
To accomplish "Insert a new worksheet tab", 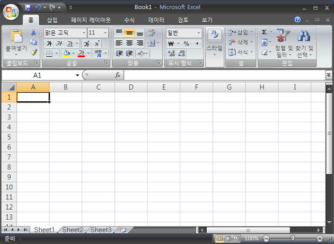I will (123, 230).
